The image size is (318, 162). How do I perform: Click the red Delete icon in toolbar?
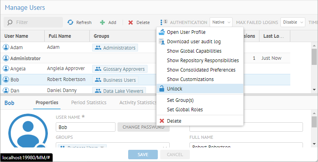(131, 22)
